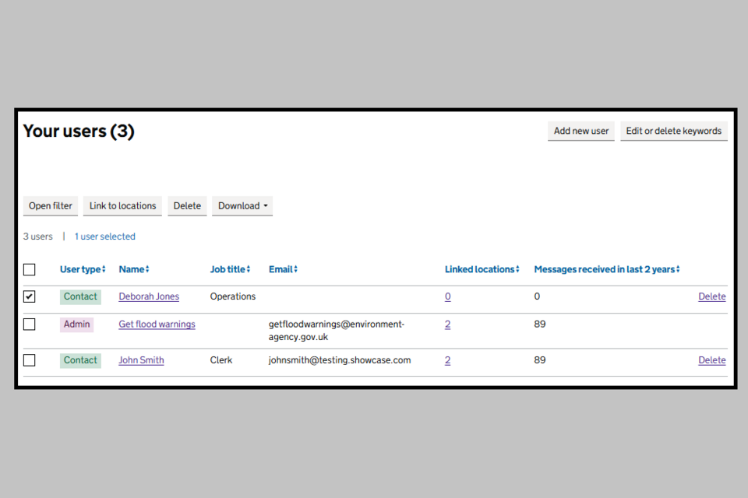
Task: Click the Delete button in the toolbar
Action: pyautogui.click(x=187, y=206)
